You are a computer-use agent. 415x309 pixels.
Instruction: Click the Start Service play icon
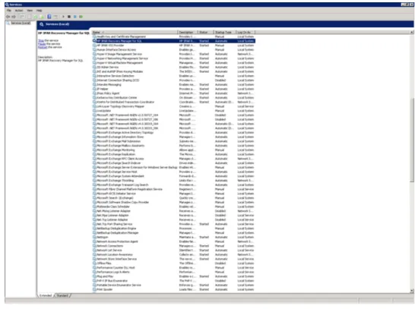click(63, 17)
